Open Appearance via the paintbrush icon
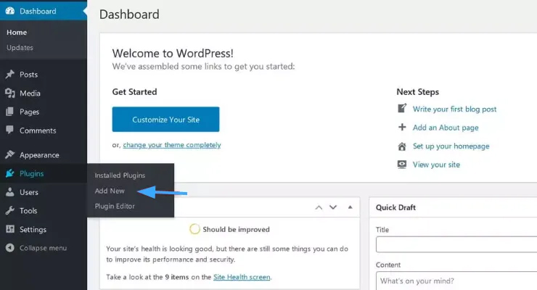 click(10, 155)
